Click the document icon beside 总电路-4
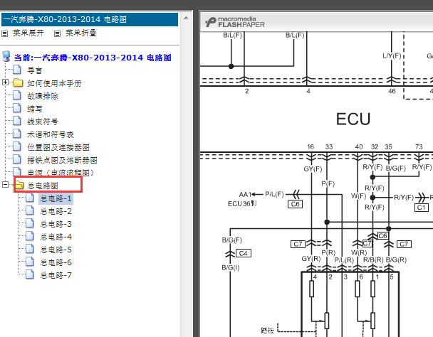 [30, 236]
